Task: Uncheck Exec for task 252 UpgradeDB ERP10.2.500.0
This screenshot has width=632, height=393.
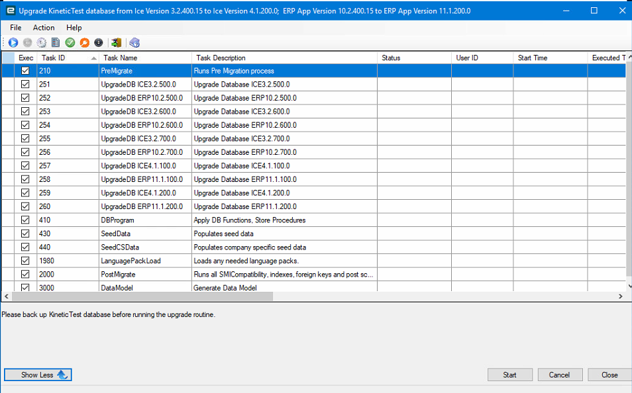Action: pyautogui.click(x=25, y=98)
